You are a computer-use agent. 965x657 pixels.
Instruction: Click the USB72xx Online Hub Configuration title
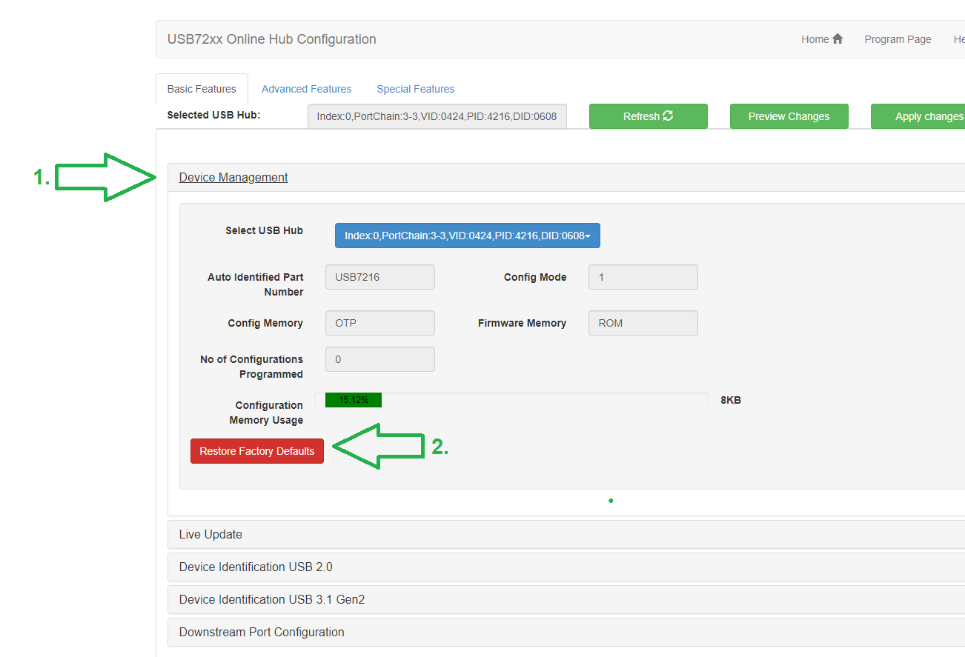tap(272, 39)
